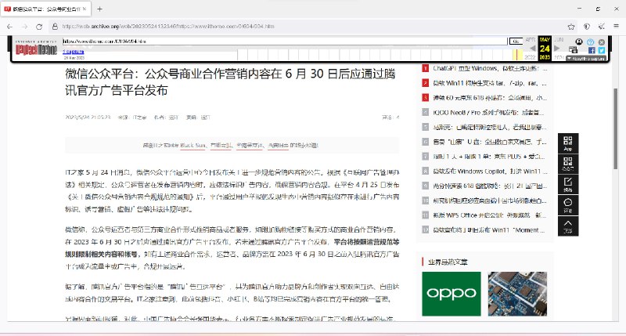
Task: Go back to the previous browser page
Action: click(x=9, y=27)
